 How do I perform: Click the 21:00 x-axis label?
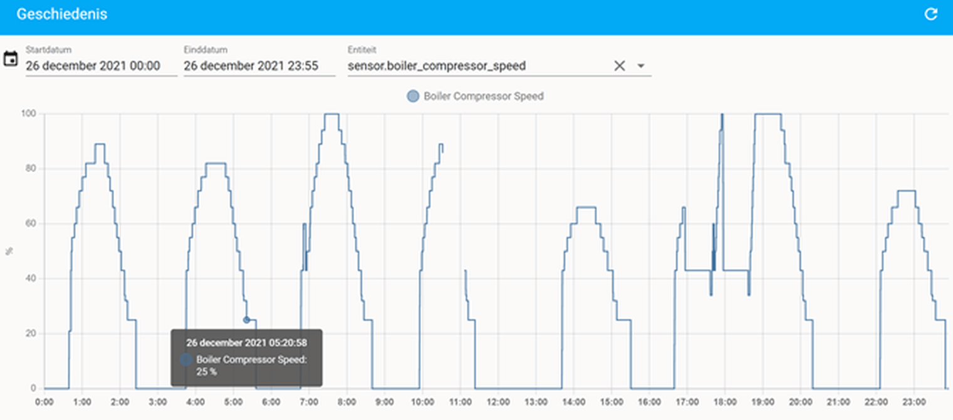coord(838,402)
